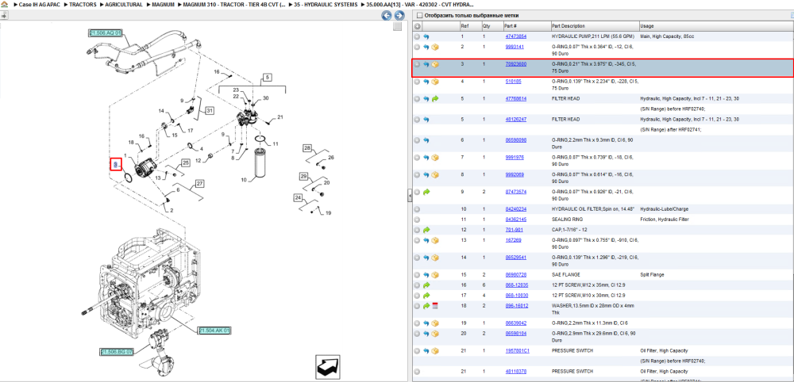Click box icon for part 167269
This screenshot has width=794, height=382.
(435, 240)
